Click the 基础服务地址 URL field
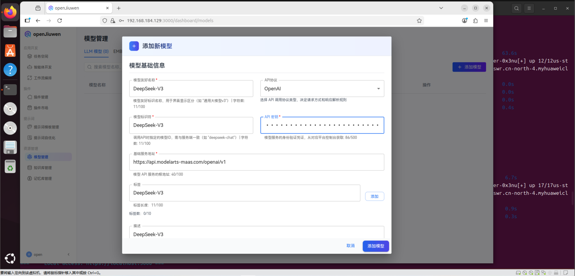This screenshot has height=276, width=575. pyautogui.click(x=257, y=162)
